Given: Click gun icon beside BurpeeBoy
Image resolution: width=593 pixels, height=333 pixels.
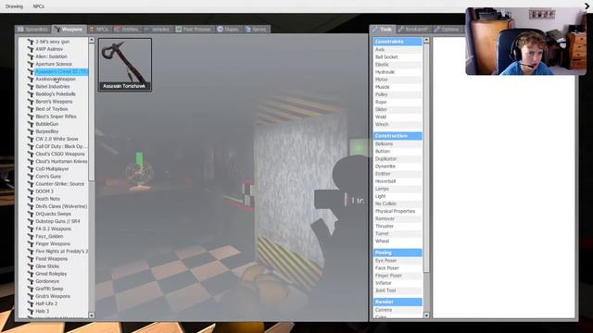Looking at the screenshot, I should 31,131.
